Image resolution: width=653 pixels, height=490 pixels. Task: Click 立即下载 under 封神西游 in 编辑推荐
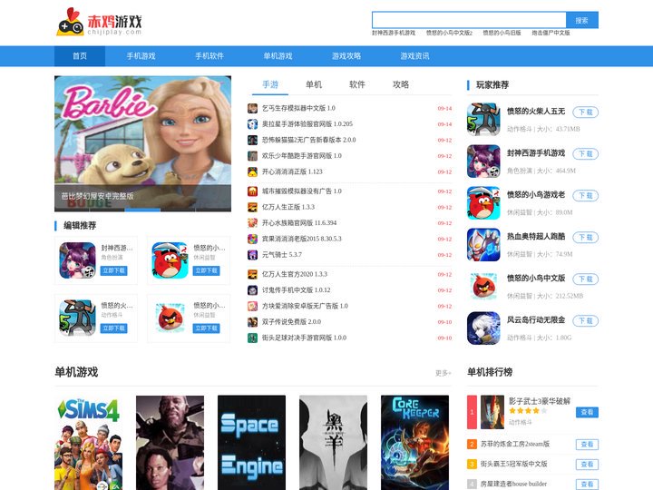coord(113,270)
